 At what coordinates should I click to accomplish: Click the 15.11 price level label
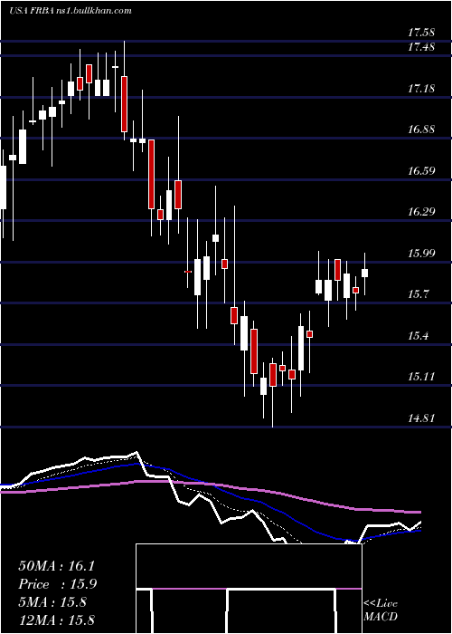422,377
